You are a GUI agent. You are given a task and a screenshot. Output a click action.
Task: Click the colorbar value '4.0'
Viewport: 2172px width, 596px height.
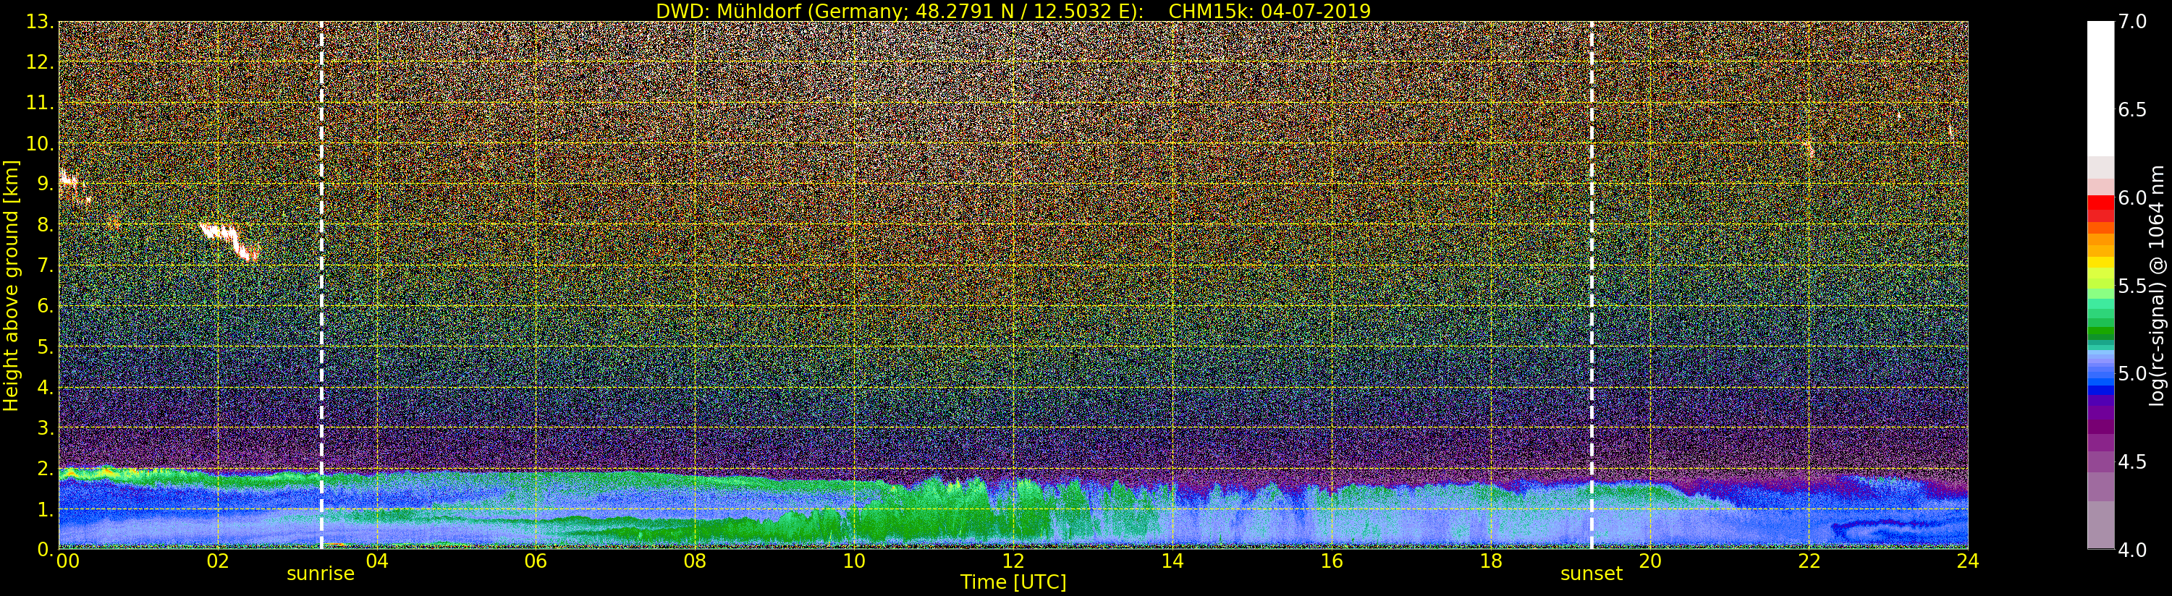2132,550
